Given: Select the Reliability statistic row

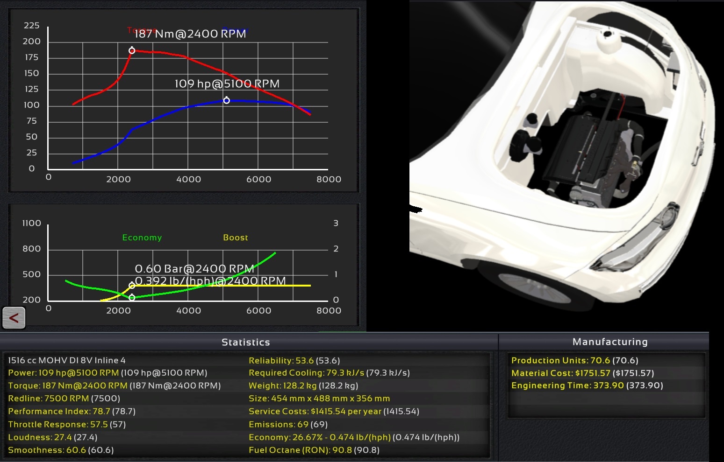Looking at the screenshot, I should (294, 360).
